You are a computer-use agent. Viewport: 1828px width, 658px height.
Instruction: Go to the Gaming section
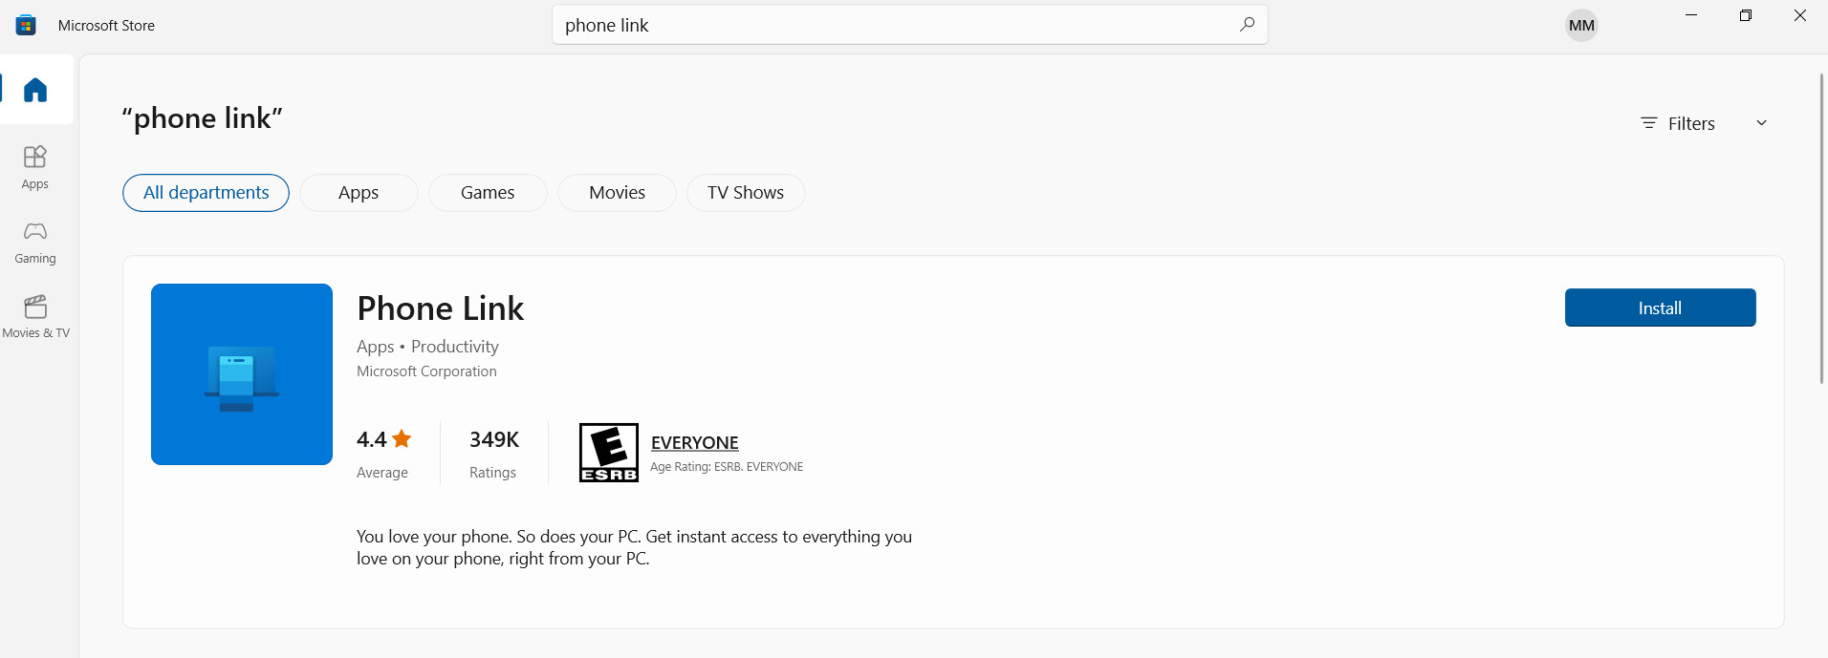point(35,243)
